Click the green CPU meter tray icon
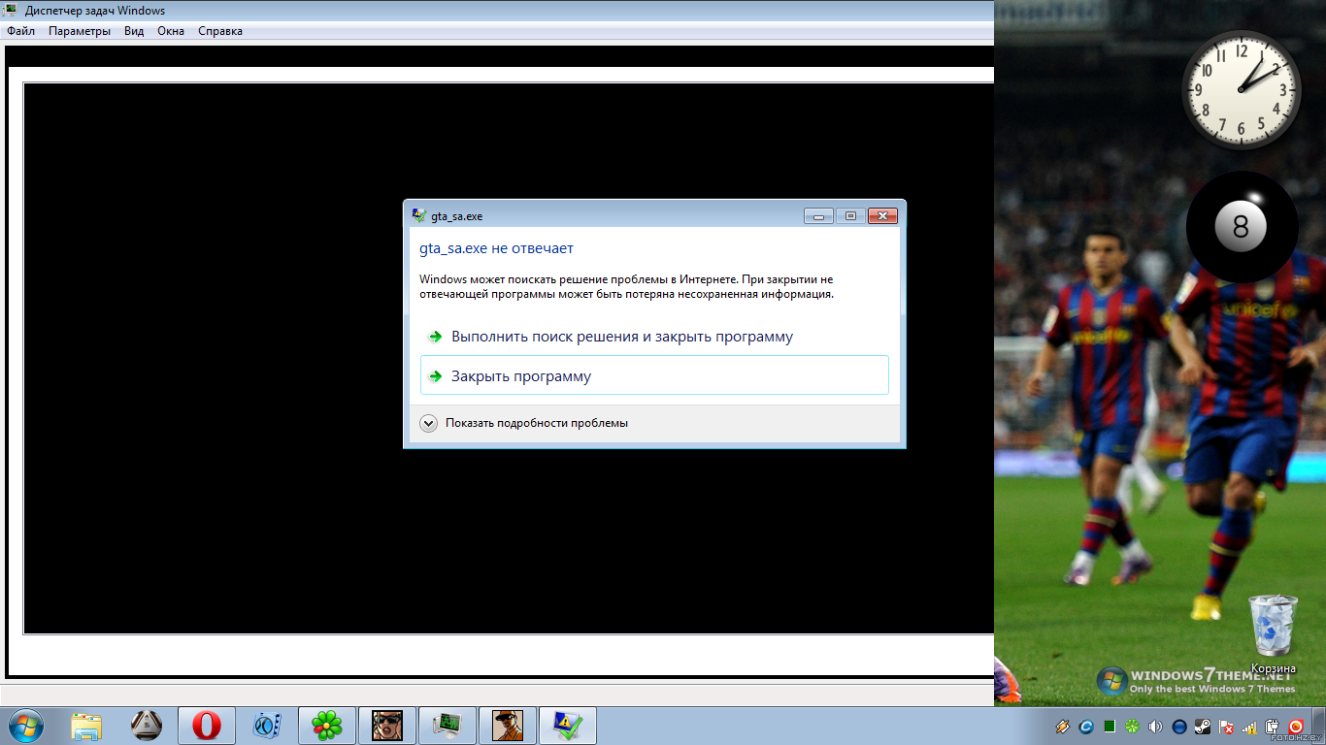 [1110, 727]
